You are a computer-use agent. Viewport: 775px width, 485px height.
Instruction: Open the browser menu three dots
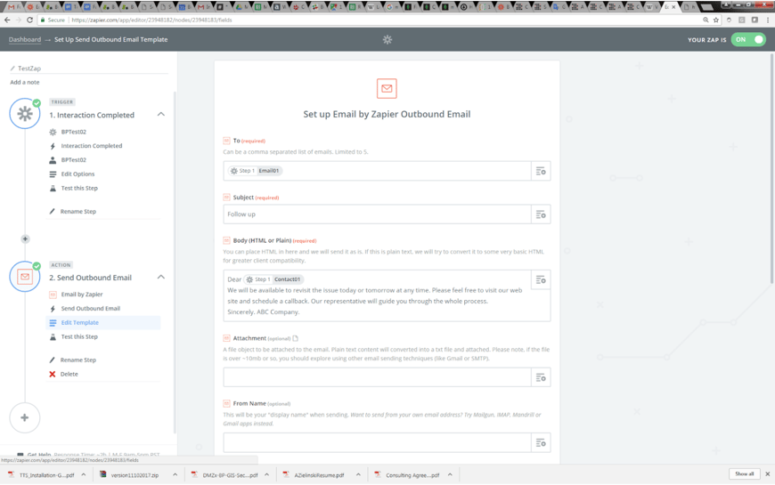coord(768,20)
